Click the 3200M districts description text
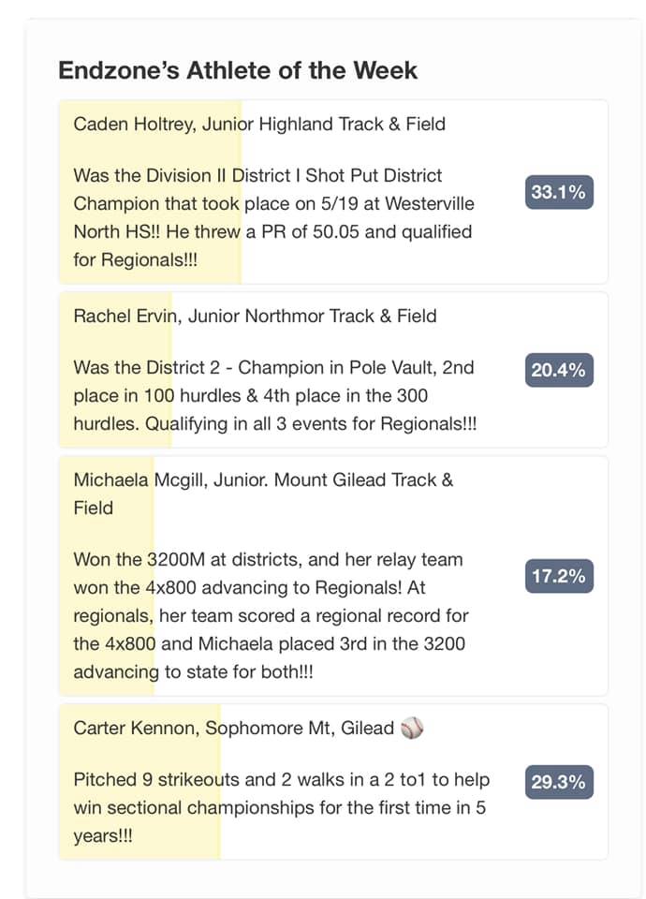Image resolution: width=646 pixels, height=899 pixels. click(272, 616)
